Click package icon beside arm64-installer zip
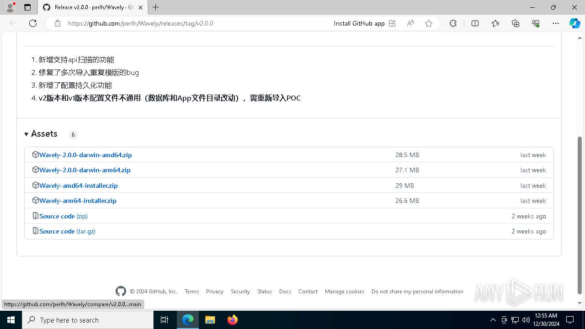Image resolution: width=585 pixels, height=329 pixels. 35,200
